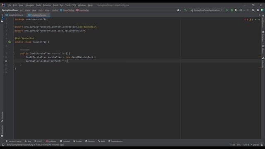Click the lock read-only icon in status bar

point(262,145)
